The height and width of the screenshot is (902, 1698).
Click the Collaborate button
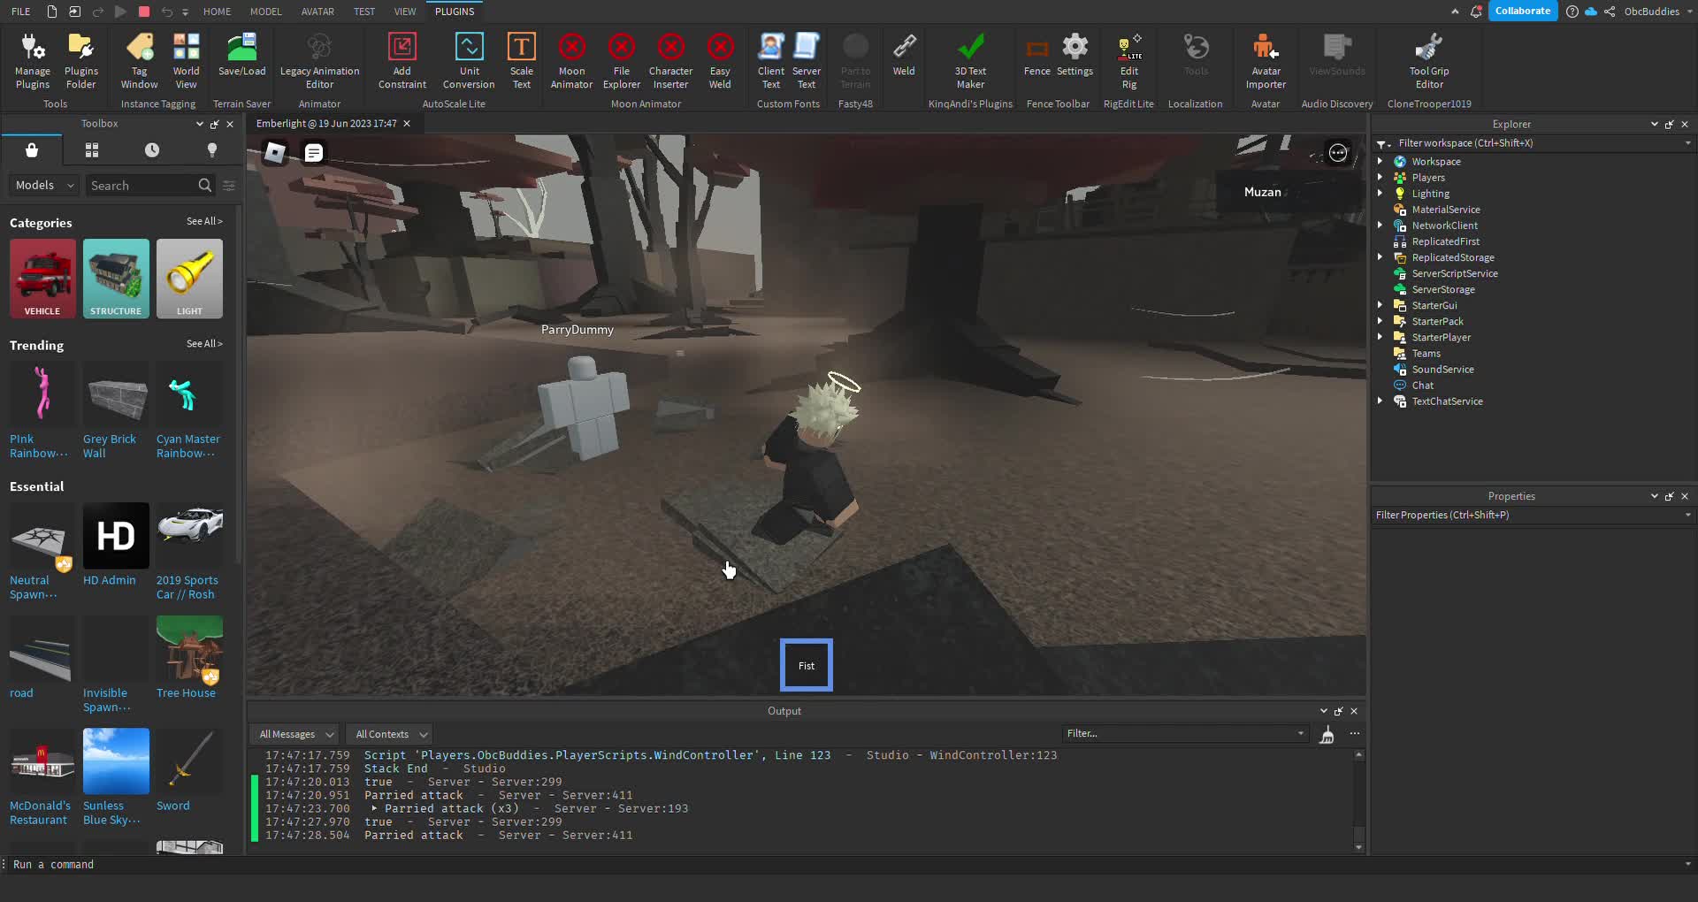click(1524, 11)
